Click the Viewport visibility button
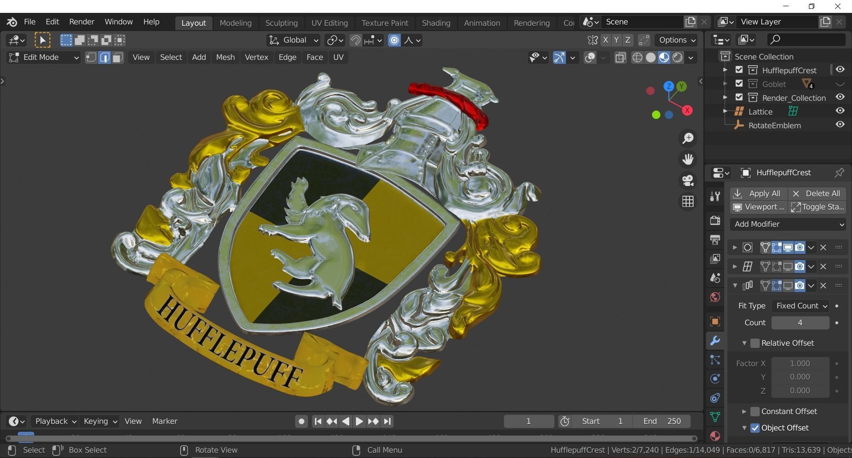Viewport: 852px width, 458px height. click(x=759, y=207)
